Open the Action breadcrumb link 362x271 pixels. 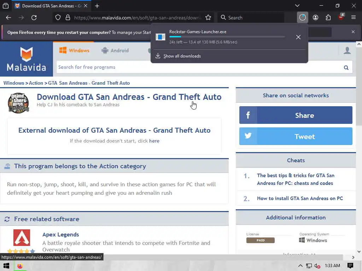(x=36, y=83)
